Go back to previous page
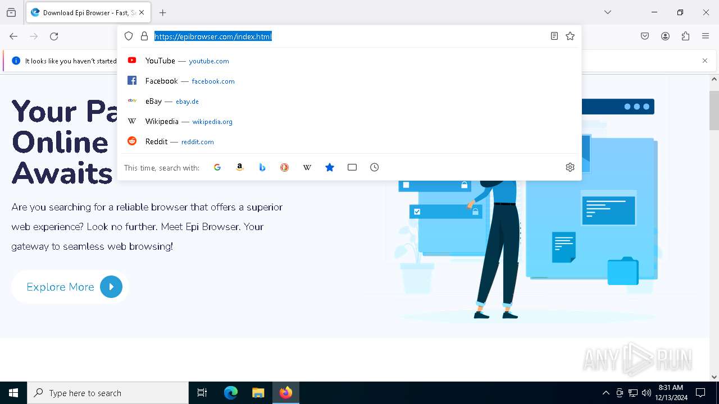 [13, 36]
